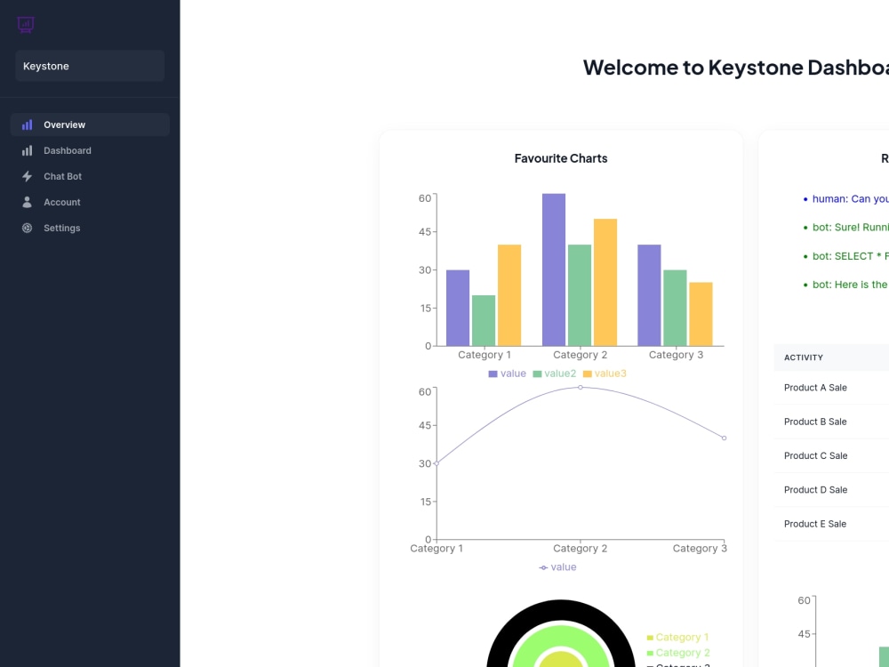The image size is (889, 667).
Task: Click the 'bot: Sure! Running' message
Action: [x=850, y=228]
